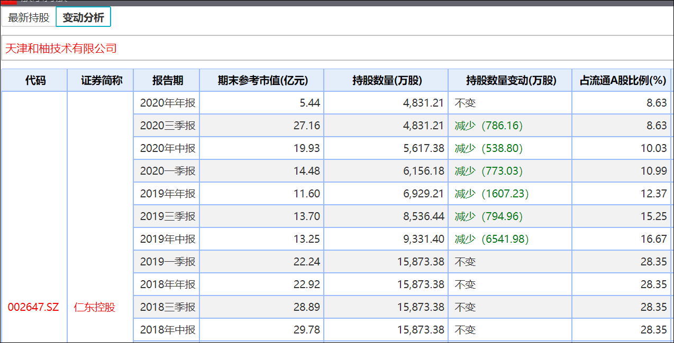Open the 天津和柚技术有限公司 company link
674x343 pixels.
coord(61,49)
